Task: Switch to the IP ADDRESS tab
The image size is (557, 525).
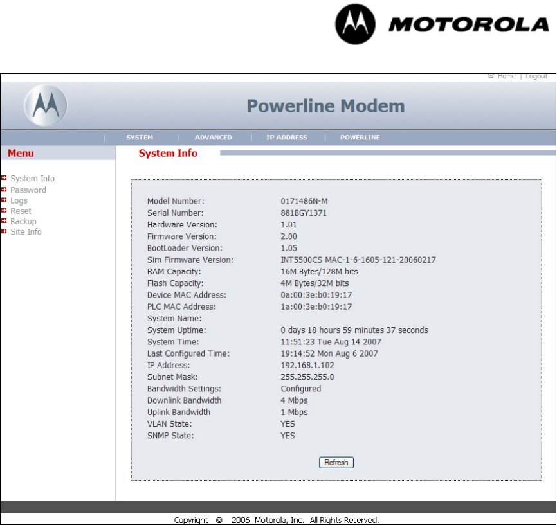Action: point(287,138)
